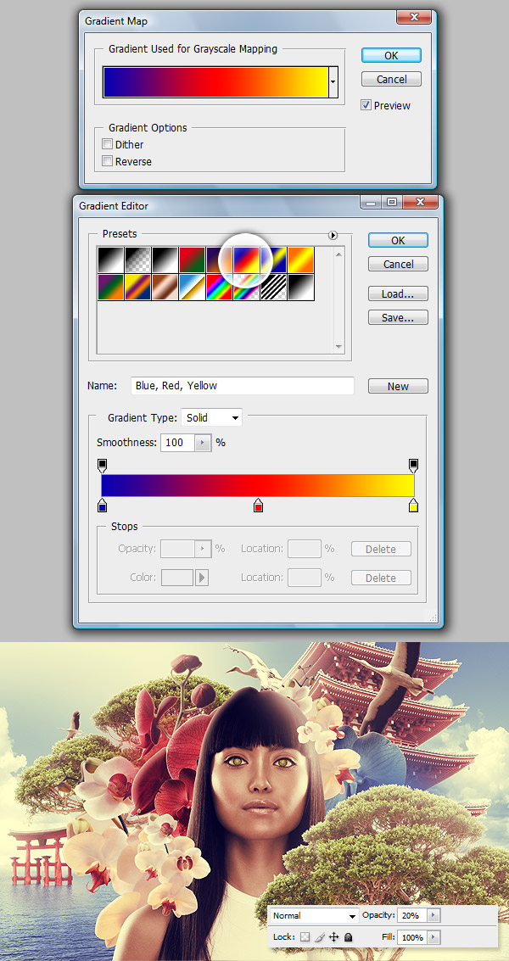The height and width of the screenshot is (961, 509).
Task: Click the lock transparent pixels icon
Action: pos(305,937)
